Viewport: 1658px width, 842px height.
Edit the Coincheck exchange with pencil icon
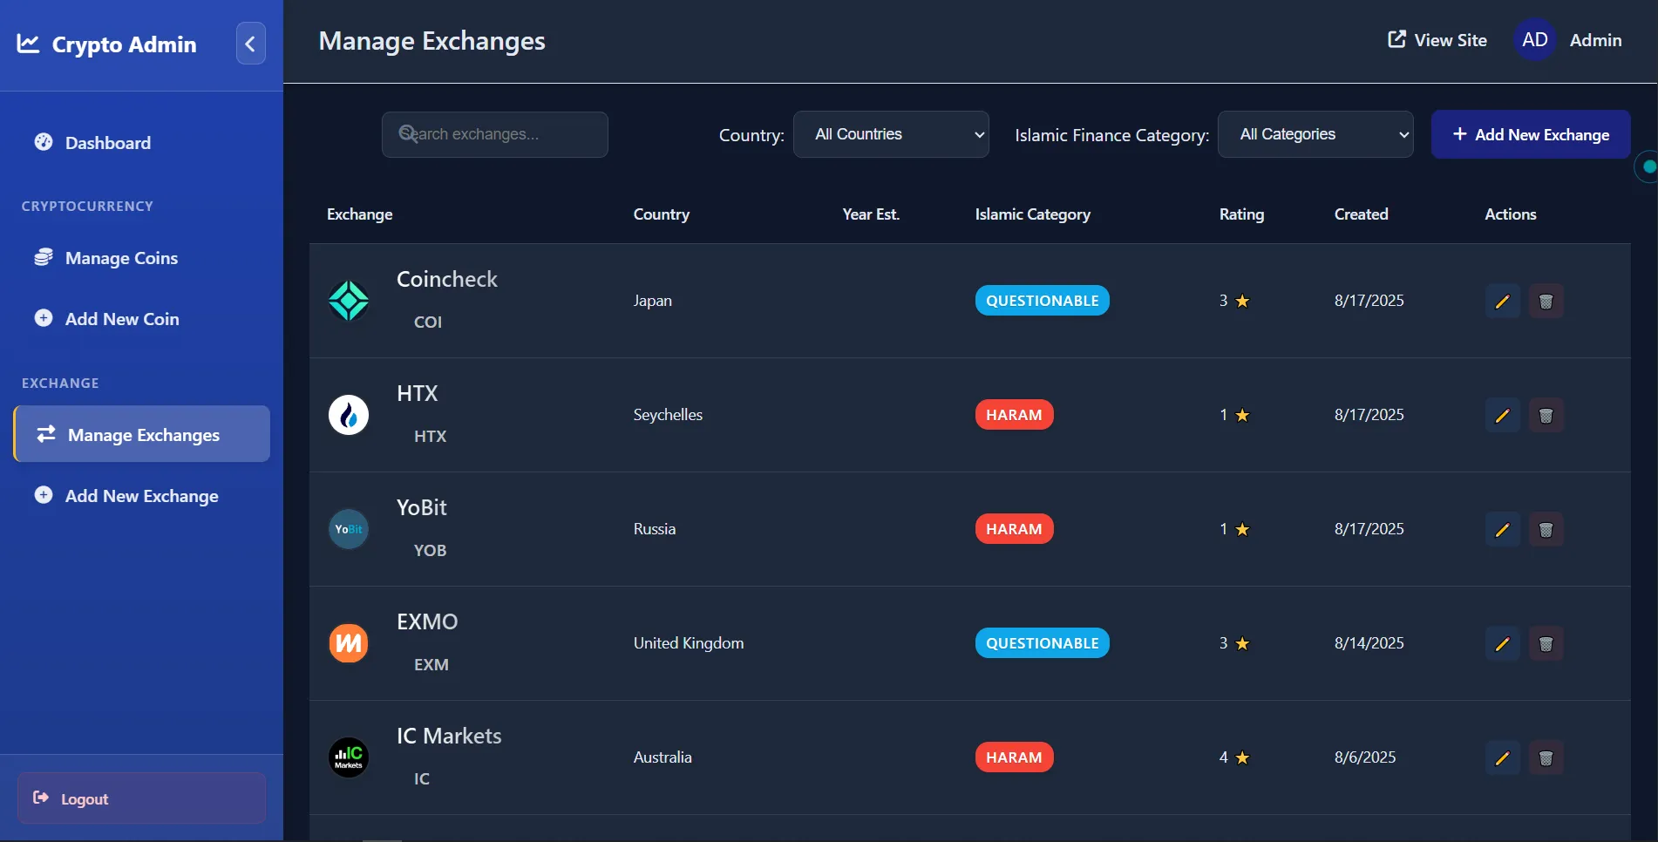[1502, 302]
